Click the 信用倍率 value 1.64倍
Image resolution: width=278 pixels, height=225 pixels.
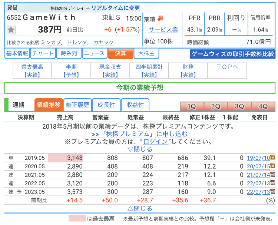261,30
